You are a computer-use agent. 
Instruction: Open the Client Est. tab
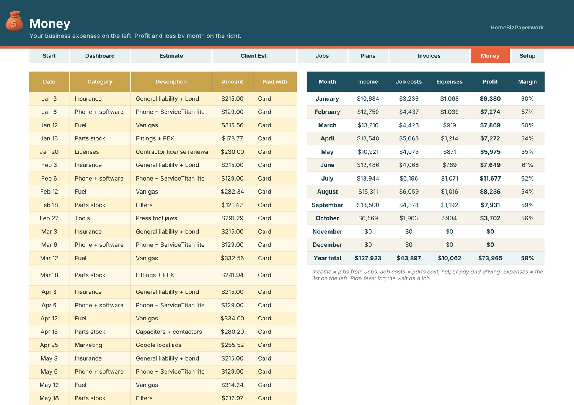[254, 56]
